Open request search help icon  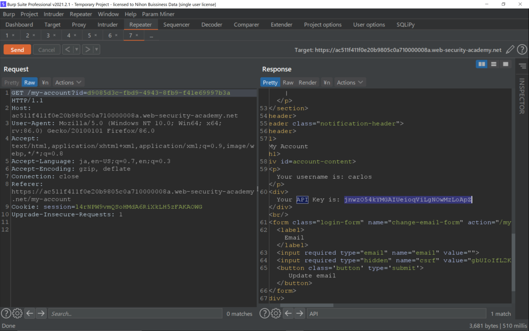point(6,313)
